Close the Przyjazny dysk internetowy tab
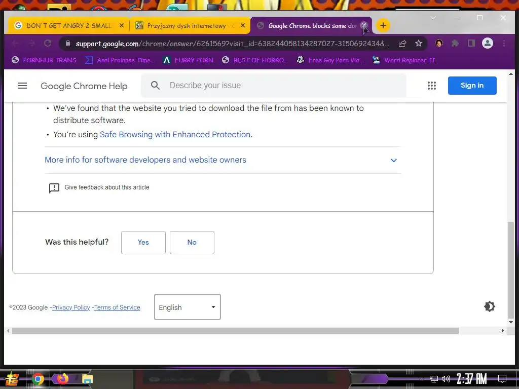This screenshot has width=519, height=389. pyautogui.click(x=243, y=25)
